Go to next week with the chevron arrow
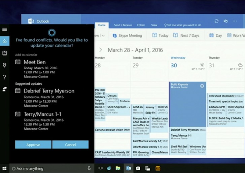245x173 pixels. point(101,50)
